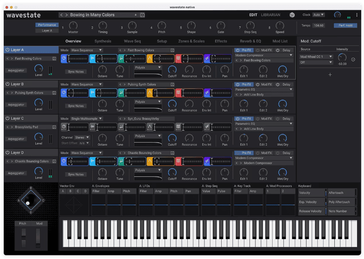
Task: Go to the next performance
Action: (x=66, y=15)
